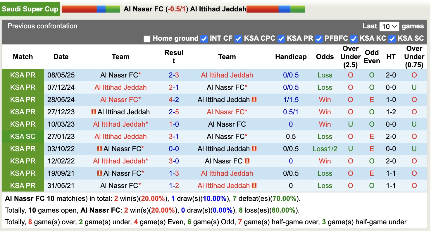431x231 pixels.
Task: Click the green Loss odds text for 07/12/24
Action: point(325,87)
